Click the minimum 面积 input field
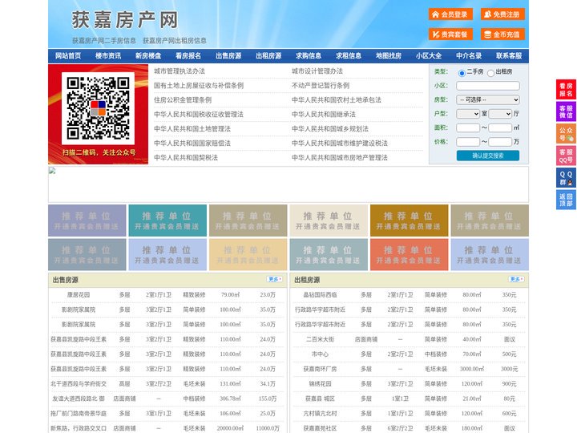This screenshot has width=577, height=433. 468,127
